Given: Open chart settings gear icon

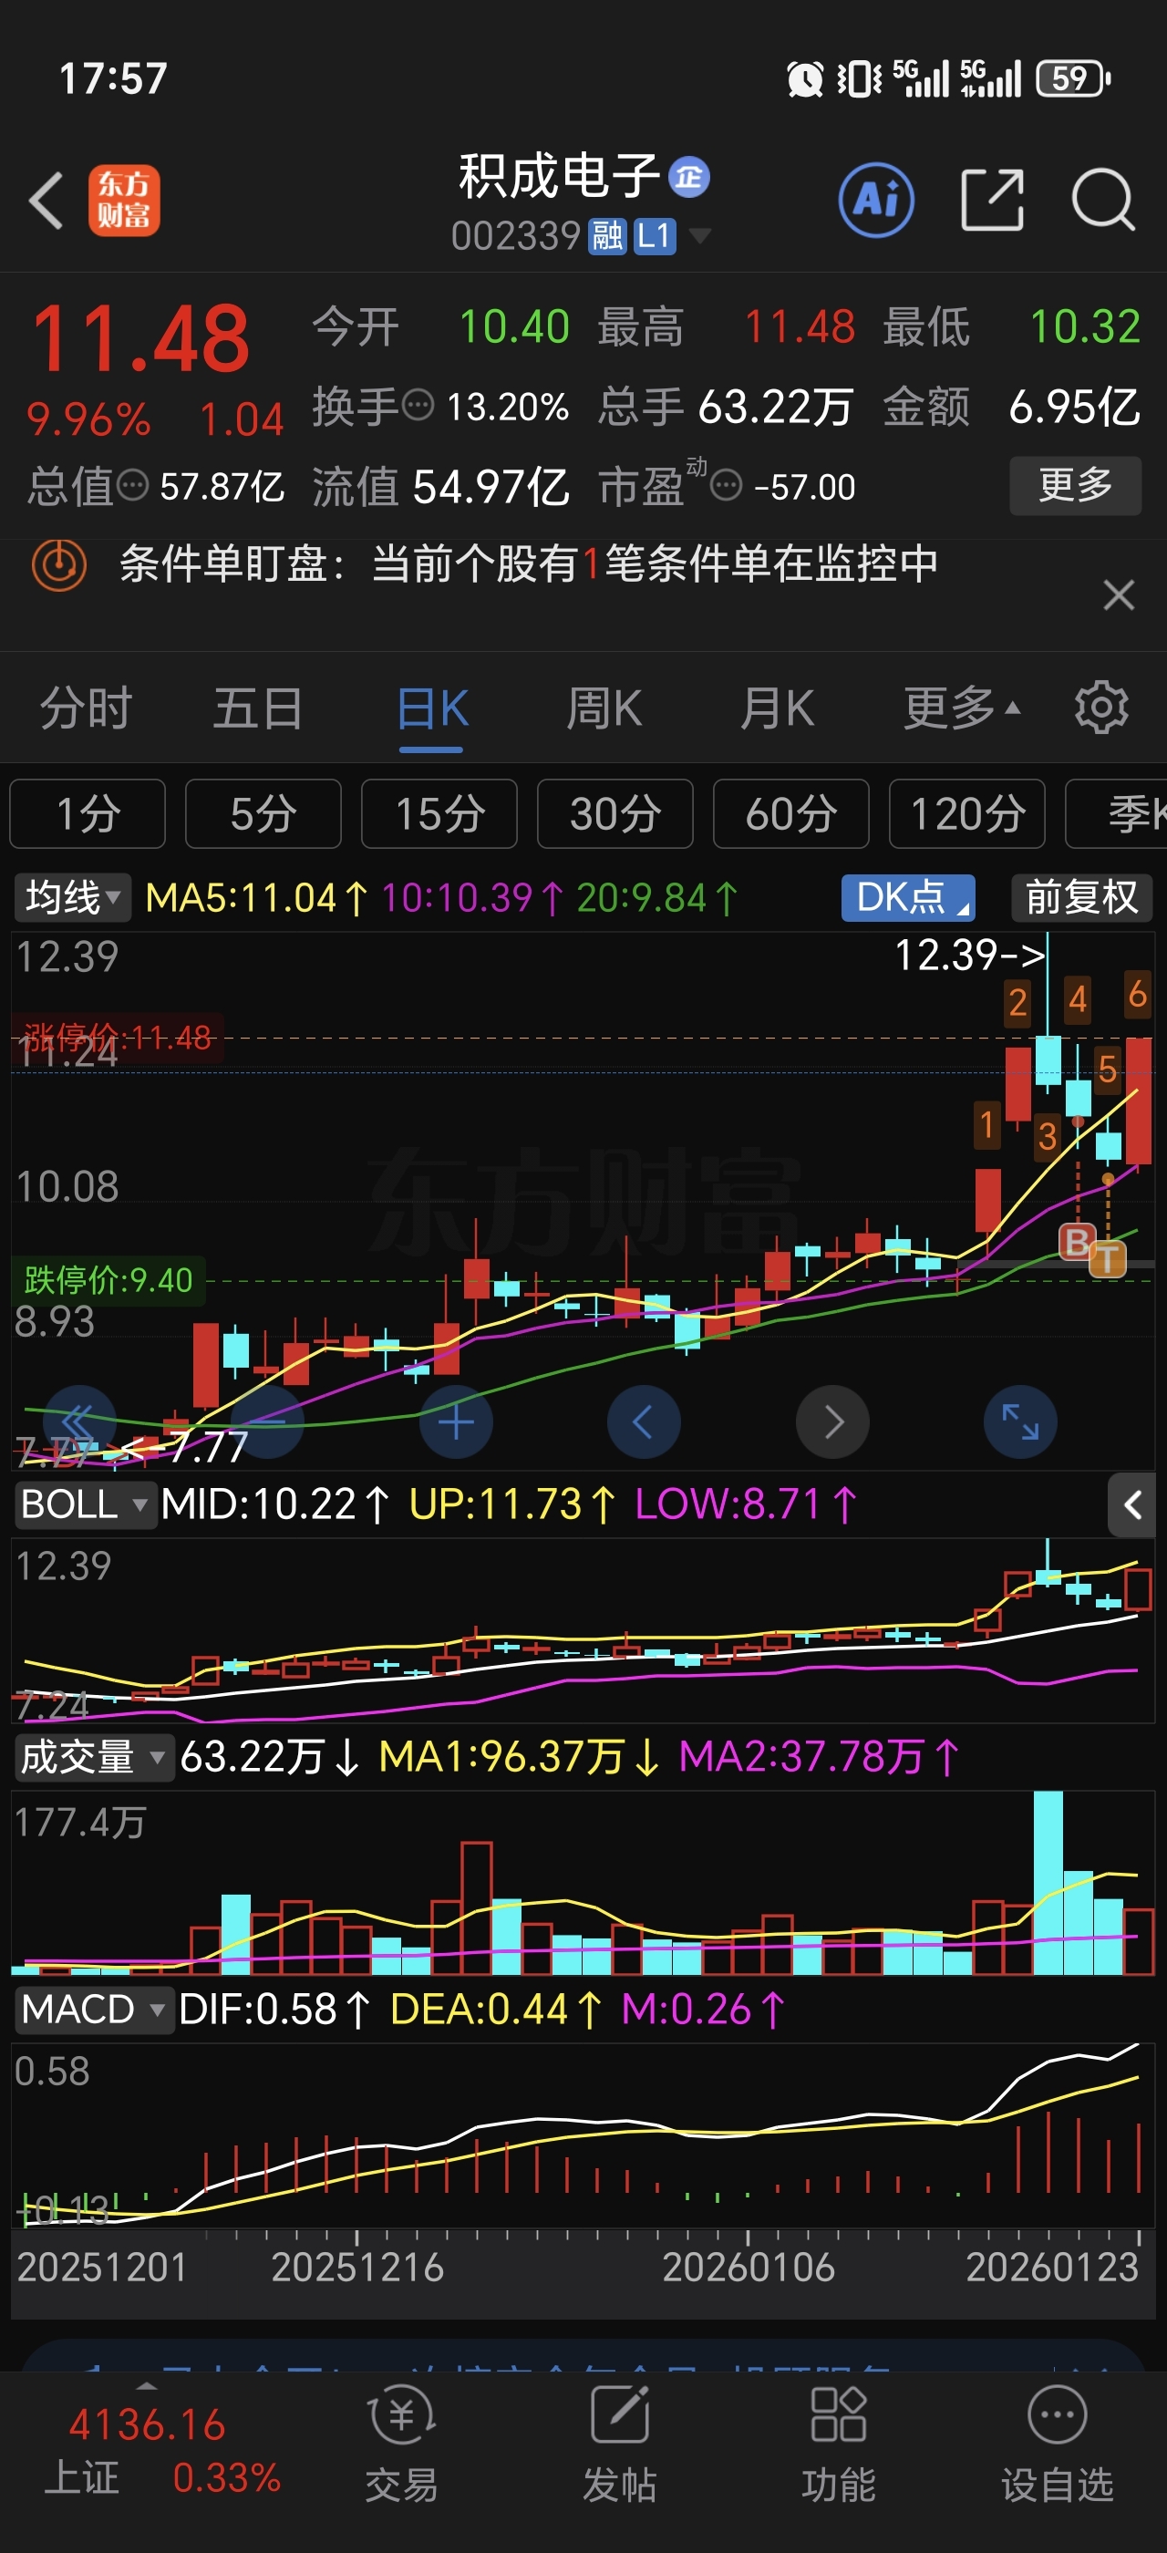Looking at the screenshot, I should pos(1101,708).
